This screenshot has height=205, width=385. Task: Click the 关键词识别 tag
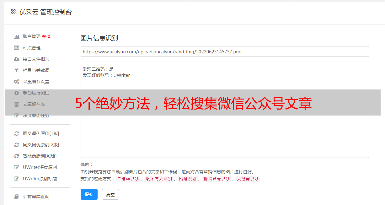[248, 179]
